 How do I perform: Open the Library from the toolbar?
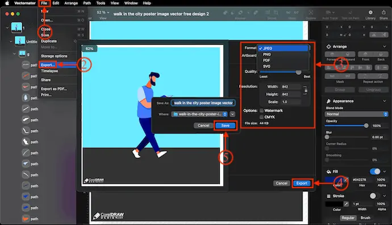pos(370,12)
